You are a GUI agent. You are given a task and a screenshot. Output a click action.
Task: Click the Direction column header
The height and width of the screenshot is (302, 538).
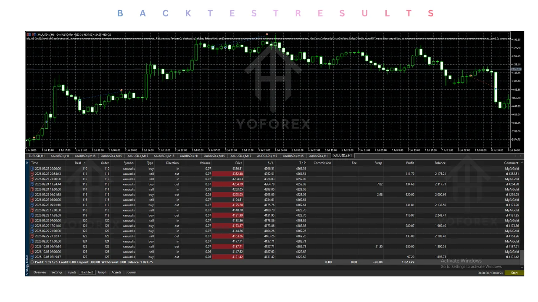click(172, 163)
